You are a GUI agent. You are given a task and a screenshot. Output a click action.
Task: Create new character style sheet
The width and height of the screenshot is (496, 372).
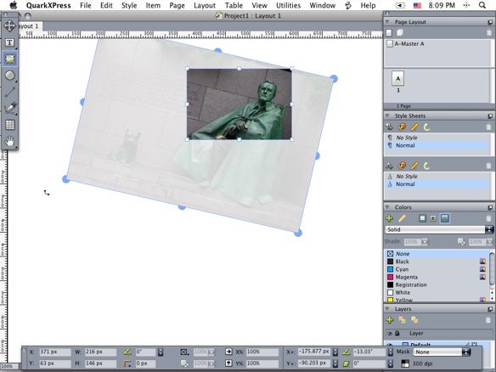[x=390, y=166]
